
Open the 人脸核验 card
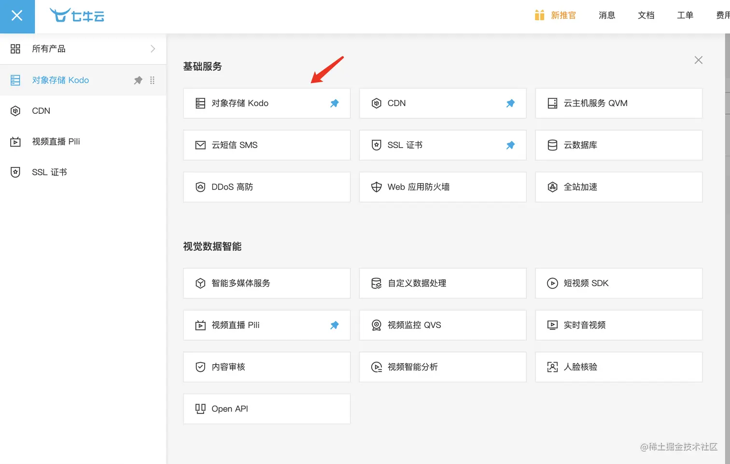[619, 368]
